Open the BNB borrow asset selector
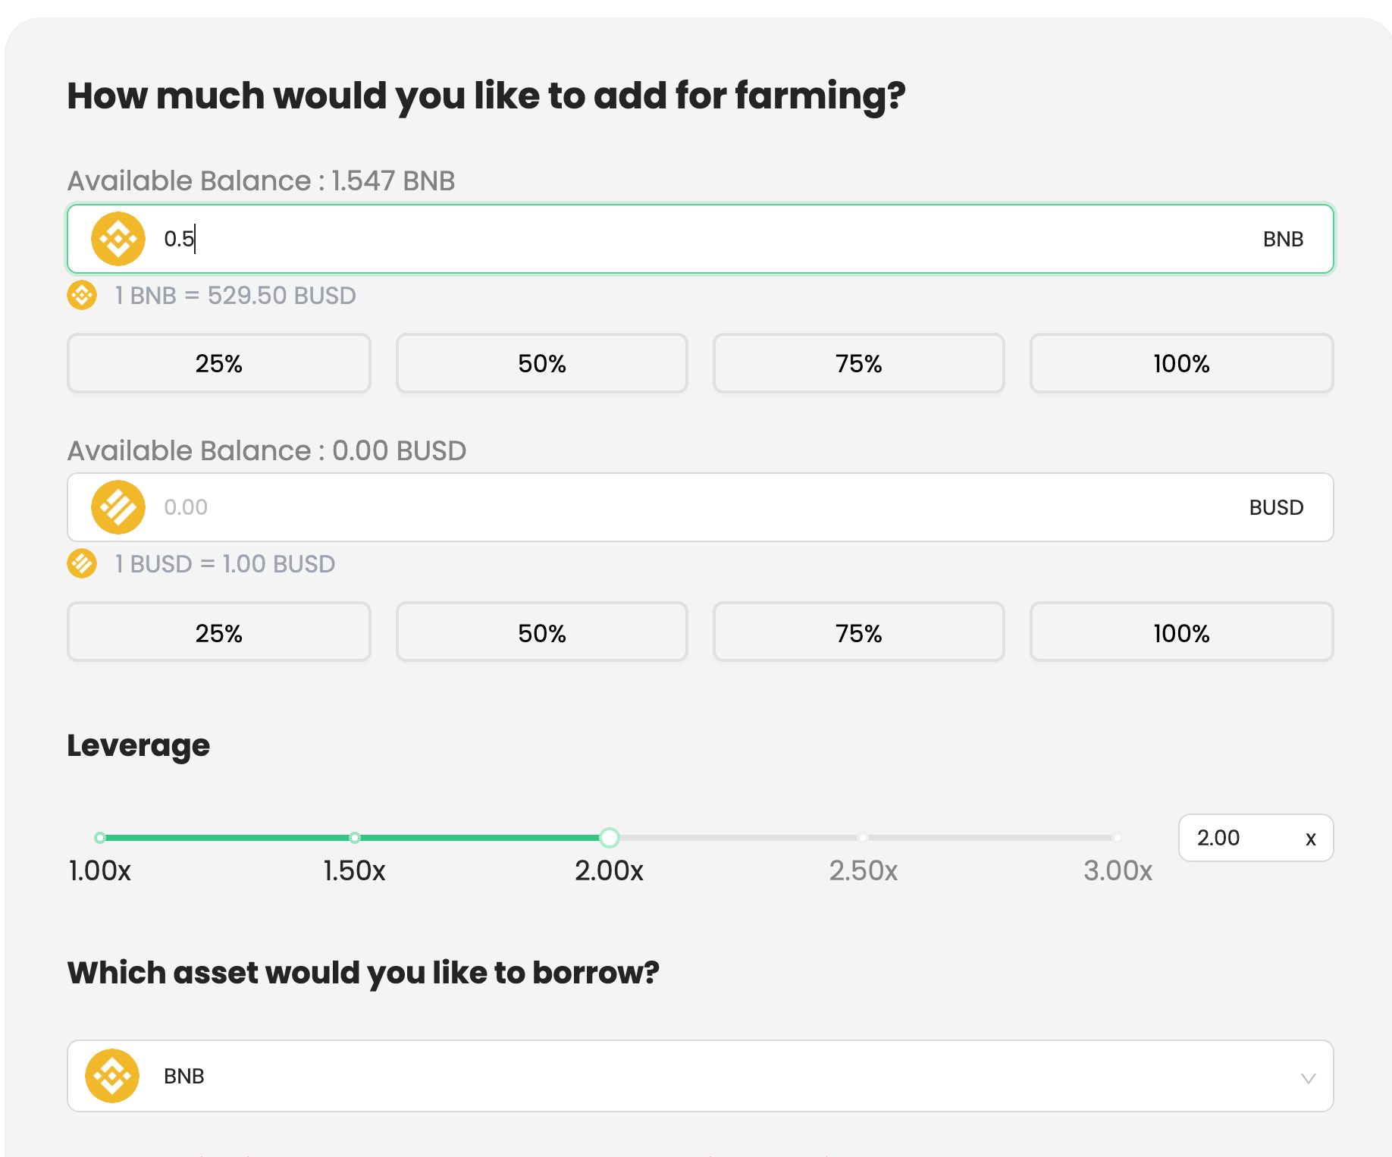The height and width of the screenshot is (1157, 1392). (701, 1076)
